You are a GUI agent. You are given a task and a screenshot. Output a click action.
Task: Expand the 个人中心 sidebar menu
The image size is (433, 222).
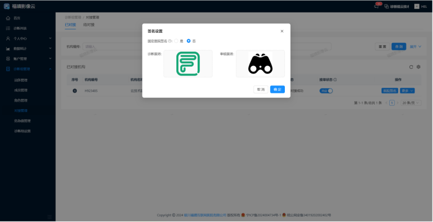(x=28, y=39)
